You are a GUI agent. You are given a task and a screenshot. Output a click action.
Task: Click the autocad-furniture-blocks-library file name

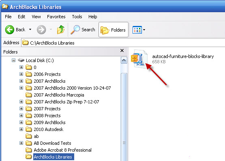pos(183,56)
